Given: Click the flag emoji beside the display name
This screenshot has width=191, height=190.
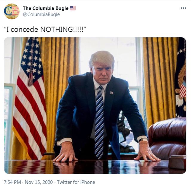Looking at the screenshot, I should click(x=73, y=8).
